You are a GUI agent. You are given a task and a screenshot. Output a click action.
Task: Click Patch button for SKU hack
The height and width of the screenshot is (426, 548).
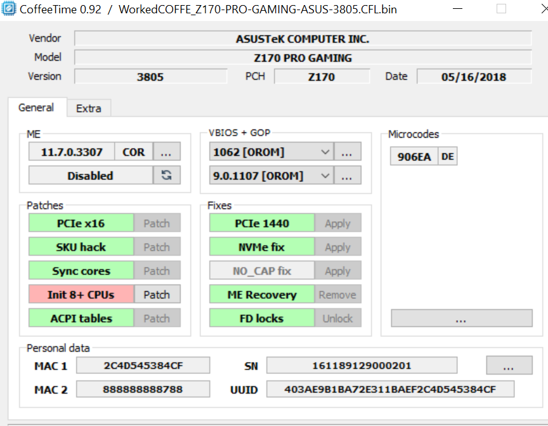[157, 247]
